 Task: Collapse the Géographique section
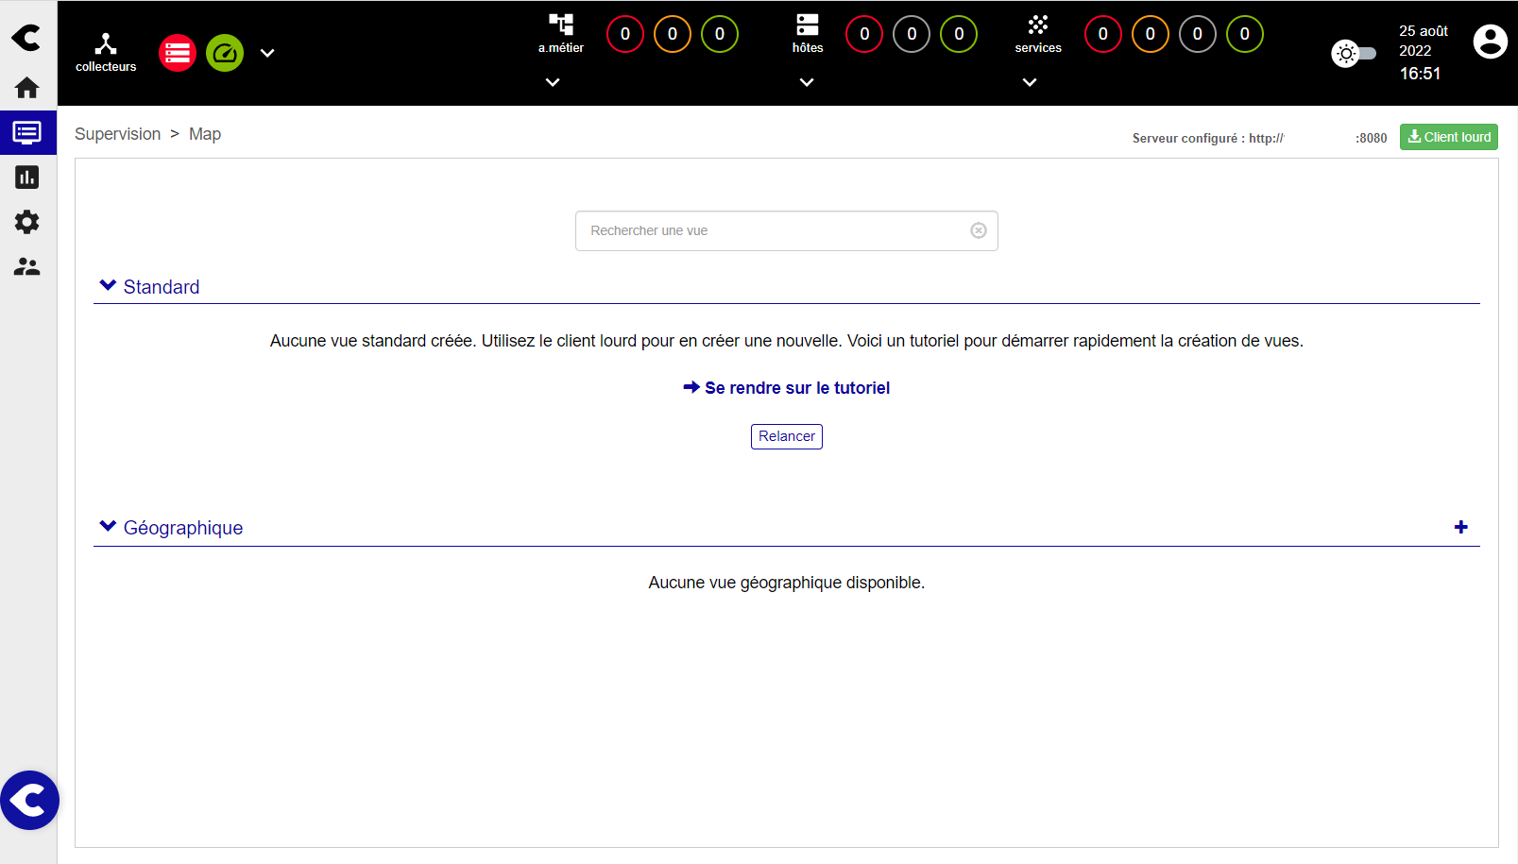click(x=109, y=527)
